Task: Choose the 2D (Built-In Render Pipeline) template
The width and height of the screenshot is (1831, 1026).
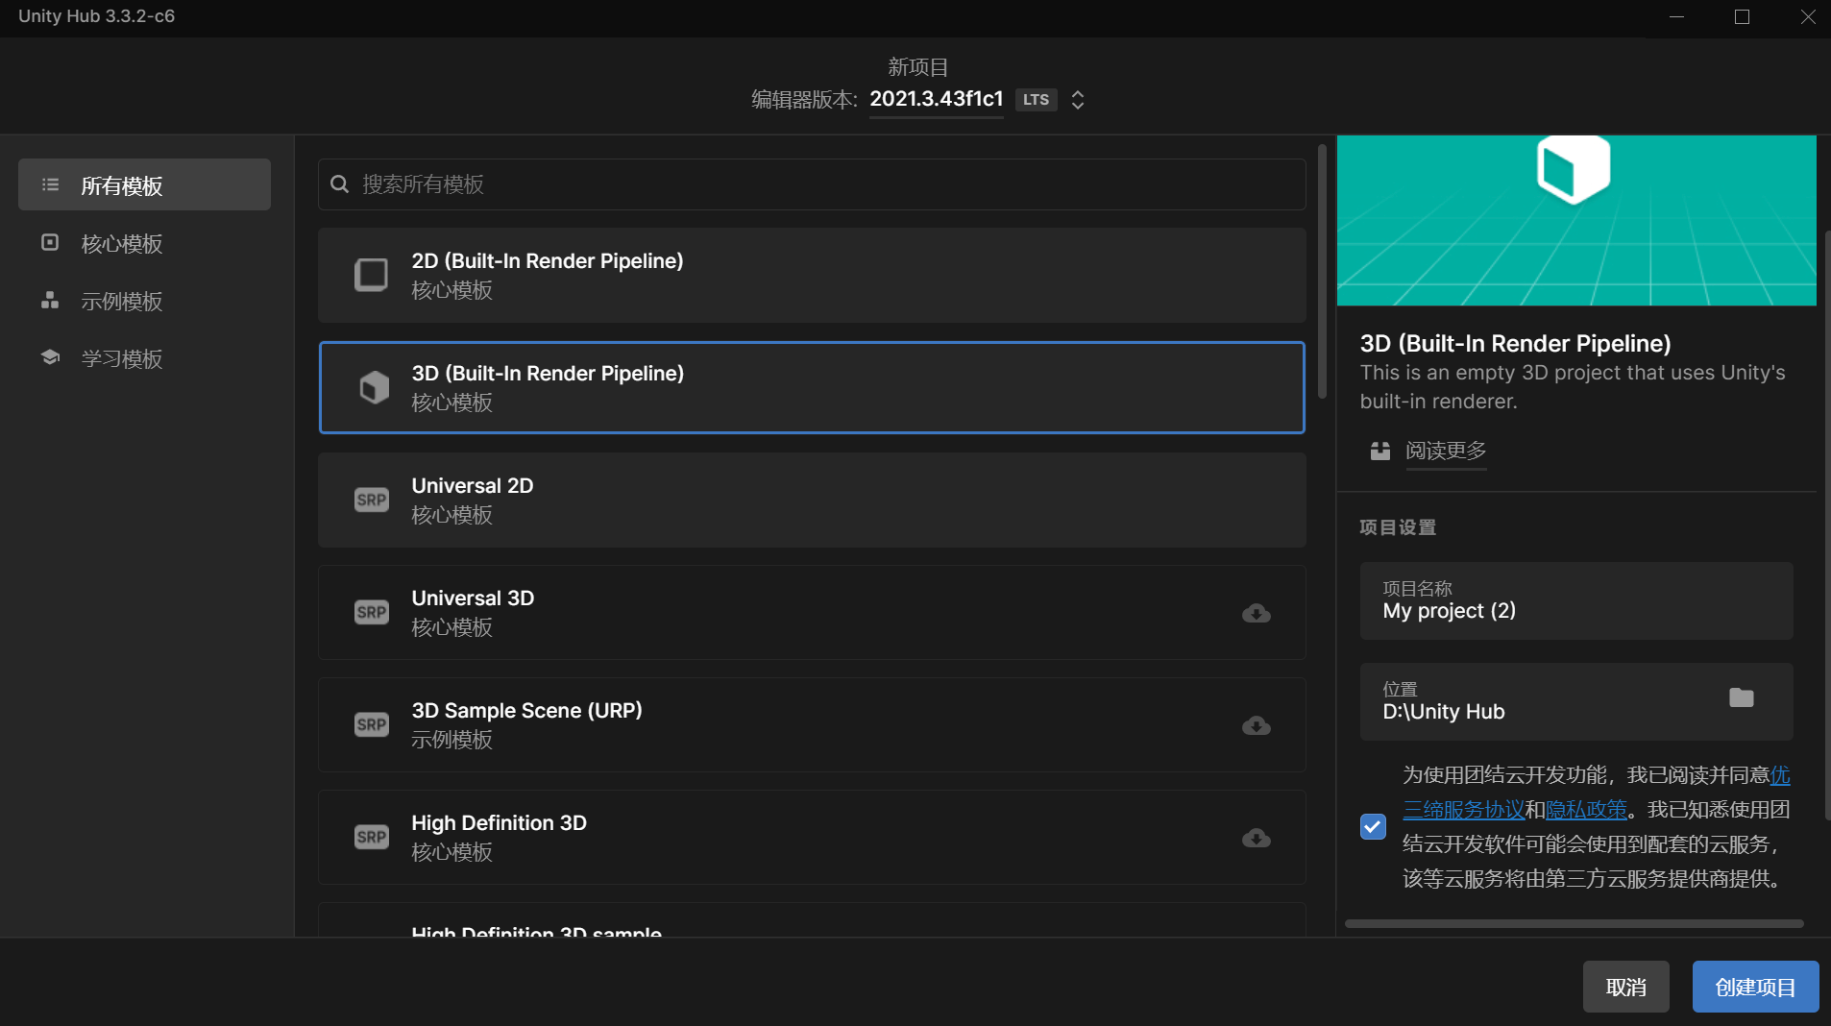Action: 812,275
